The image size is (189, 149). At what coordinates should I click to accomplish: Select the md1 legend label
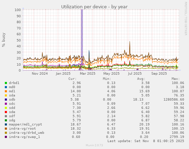pyautogui.click(x=12, y=91)
